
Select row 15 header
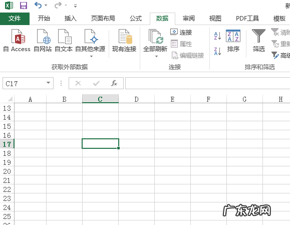coord(7,126)
